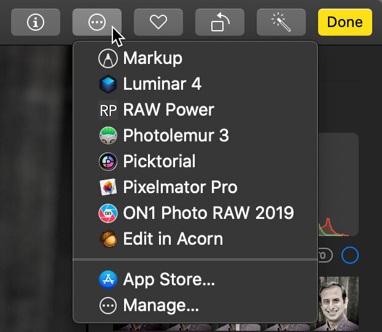Image resolution: width=382 pixels, height=332 pixels.
Task: Open App Store… menu entry
Action: 195,280
